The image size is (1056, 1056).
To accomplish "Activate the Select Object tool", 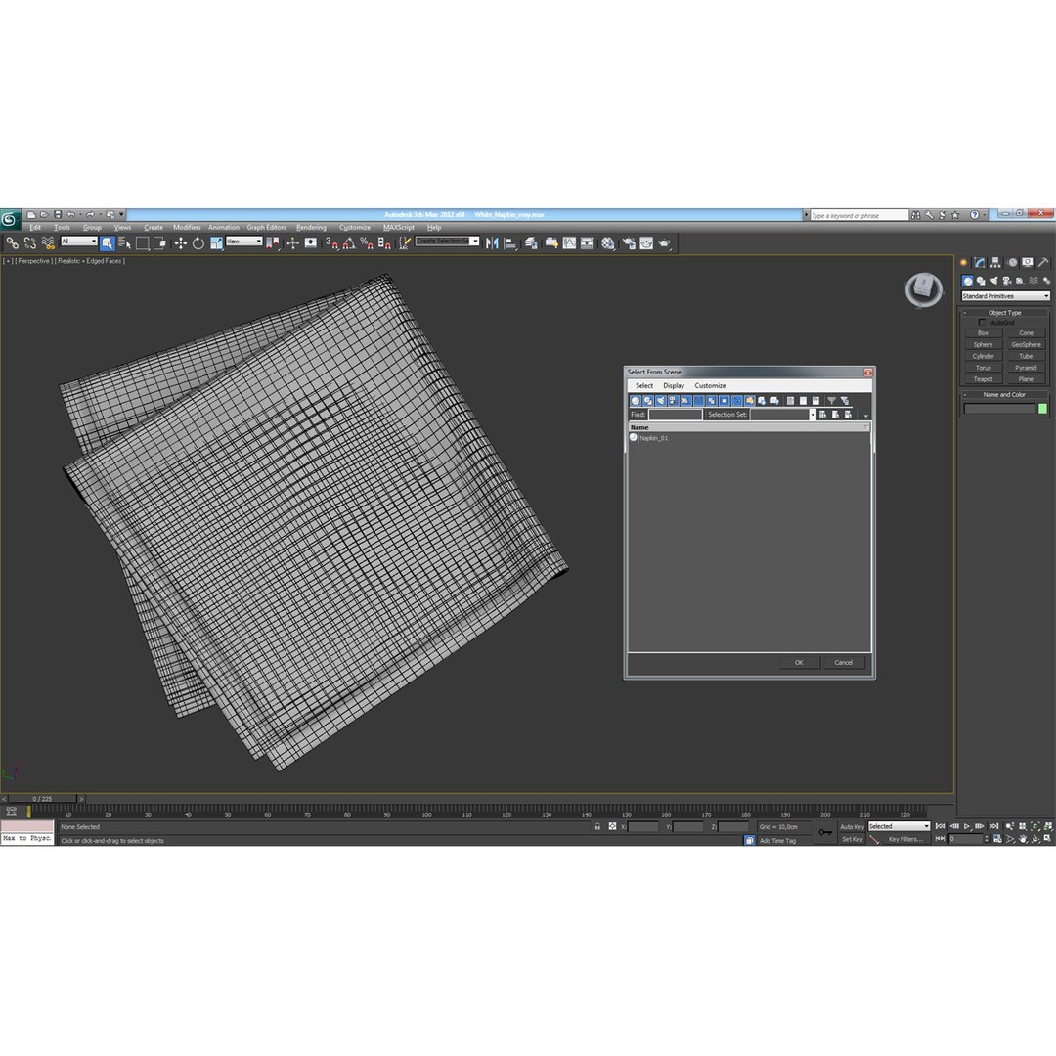I will click(108, 243).
